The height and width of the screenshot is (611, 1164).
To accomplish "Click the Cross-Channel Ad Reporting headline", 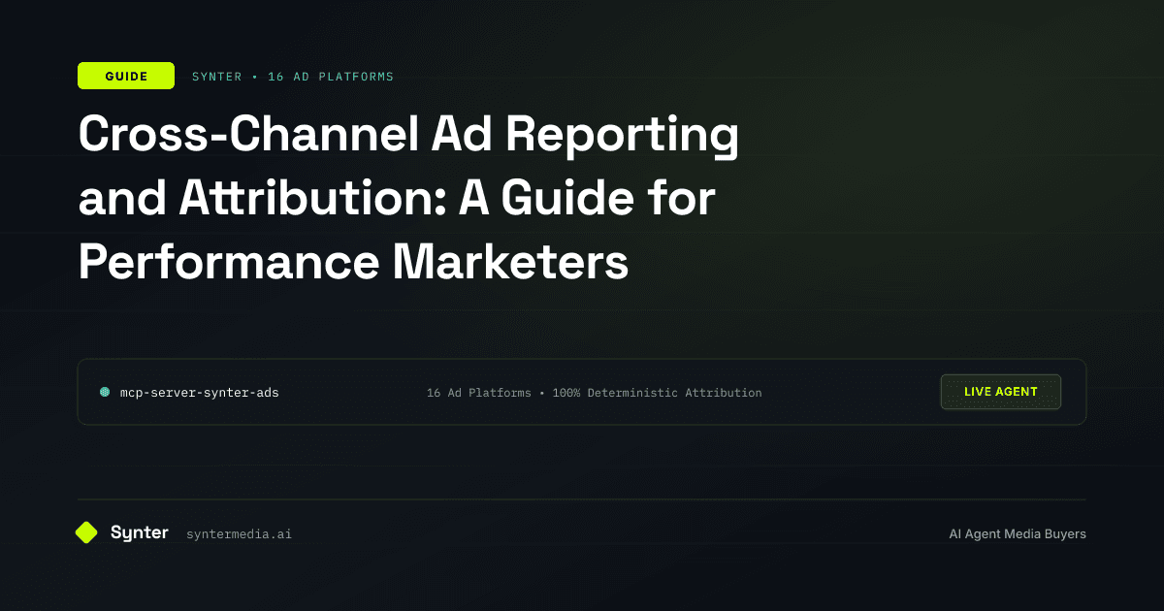I will tap(408, 199).
